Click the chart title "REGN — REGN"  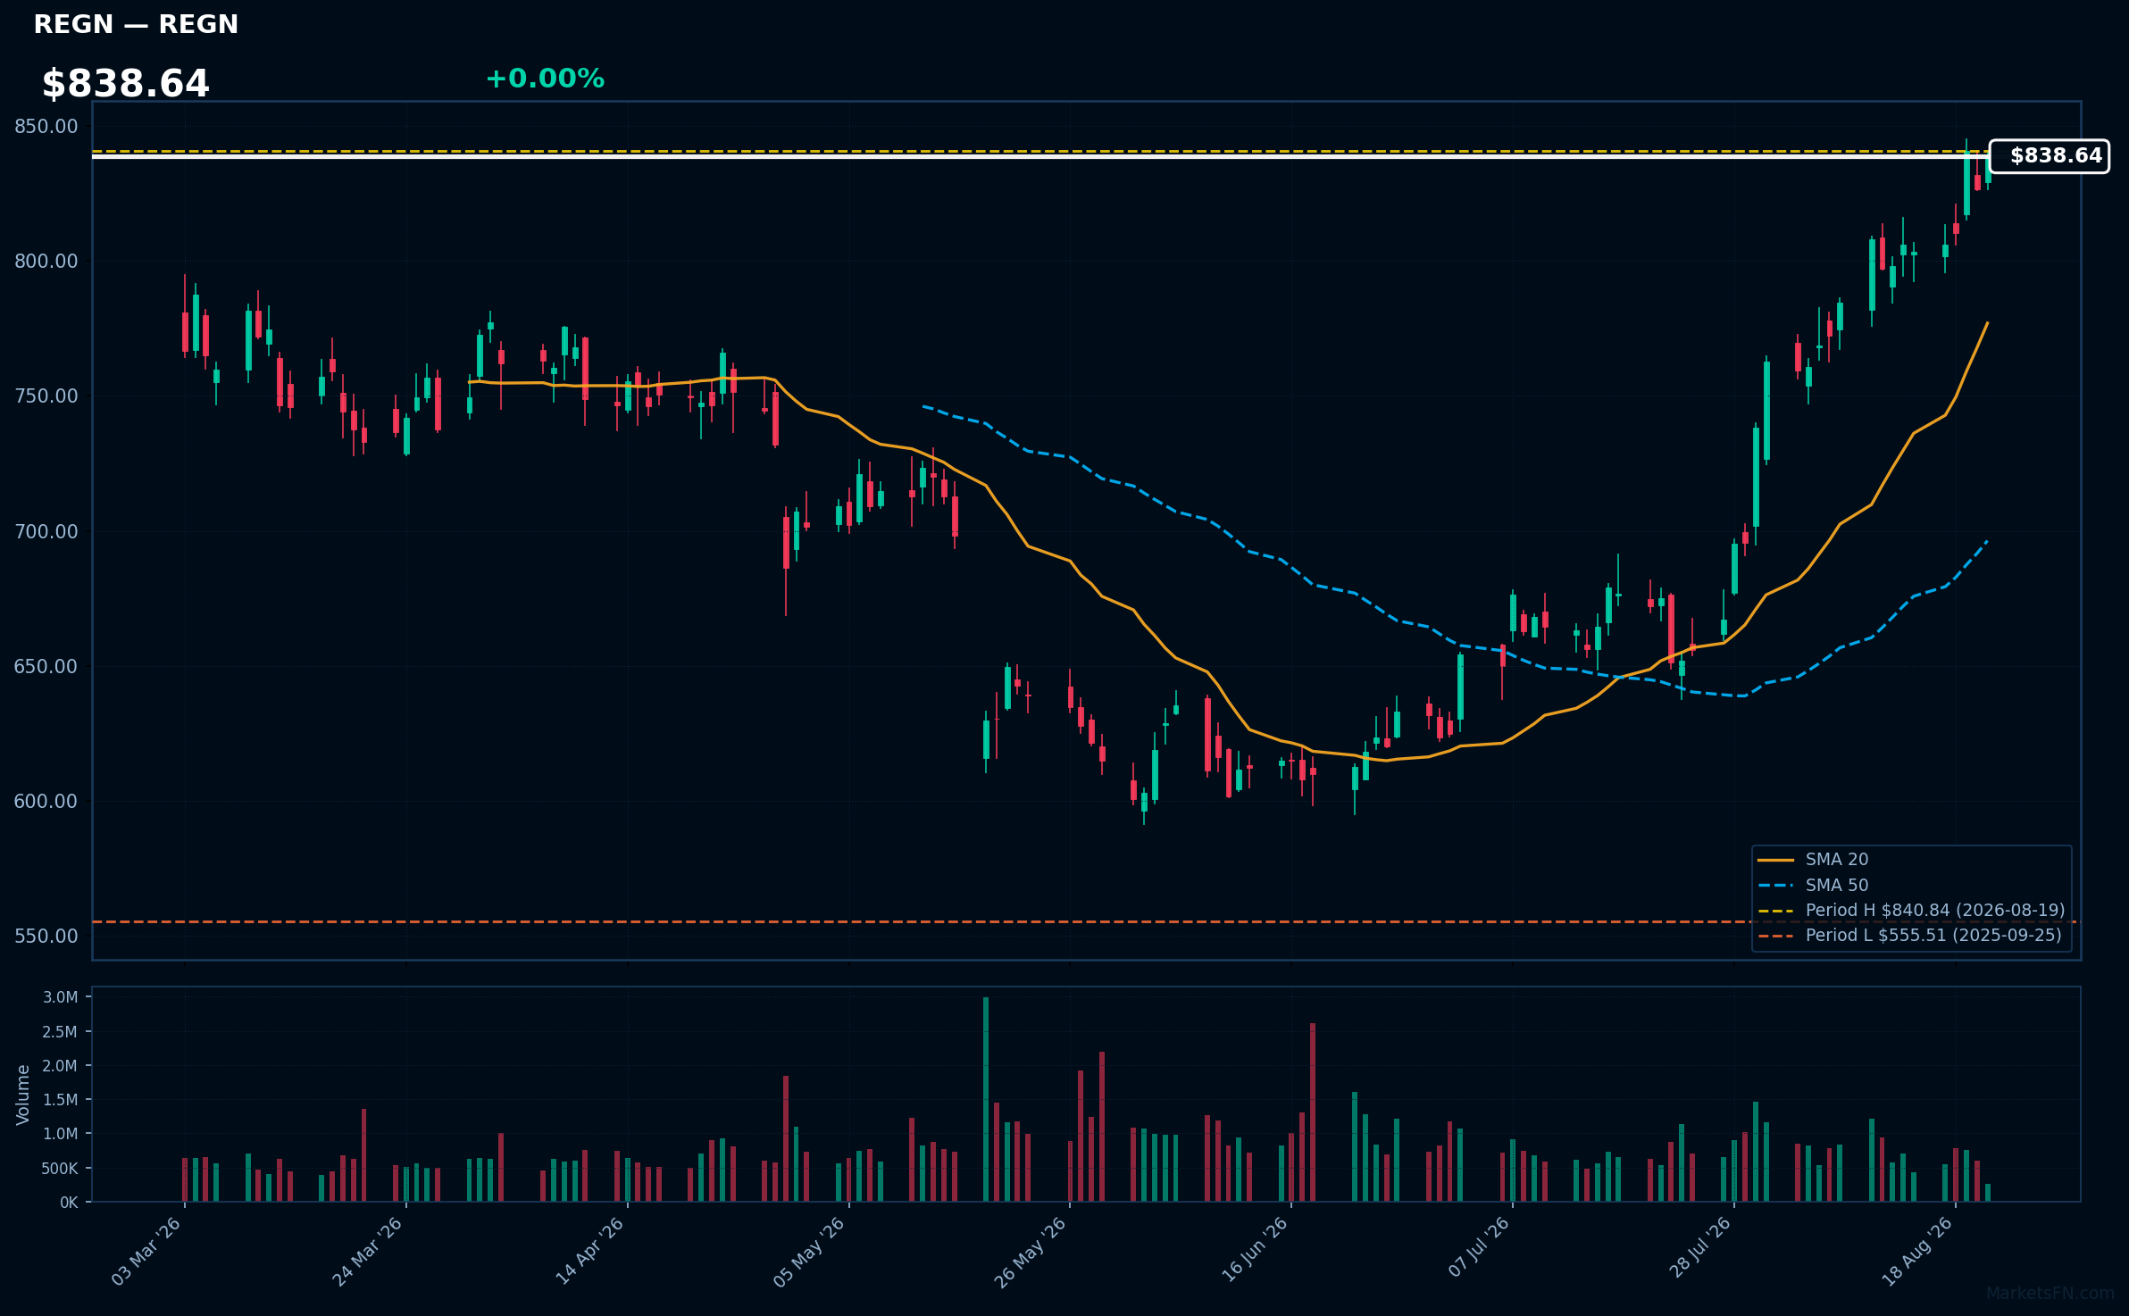click(x=136, y=24)
